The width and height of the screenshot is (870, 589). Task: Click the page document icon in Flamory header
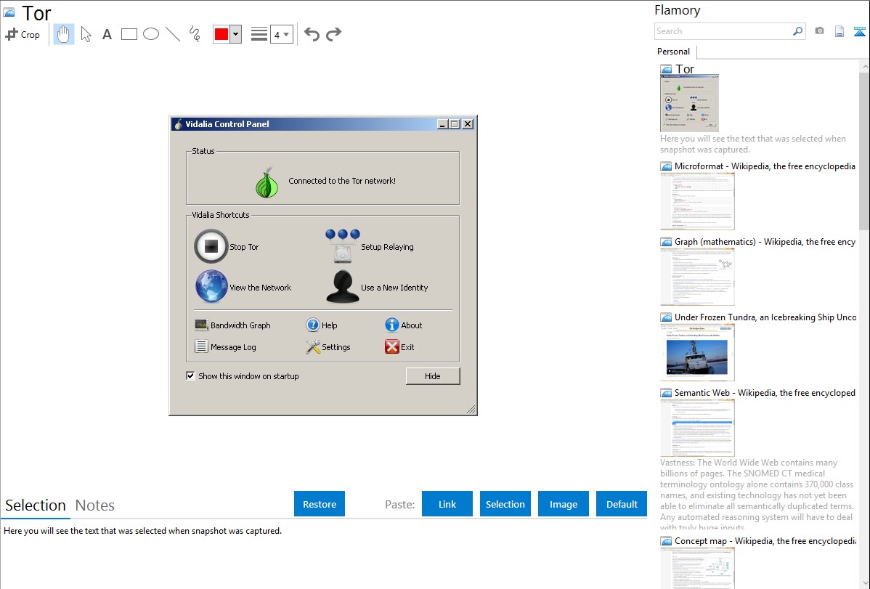tap(839, 31)
